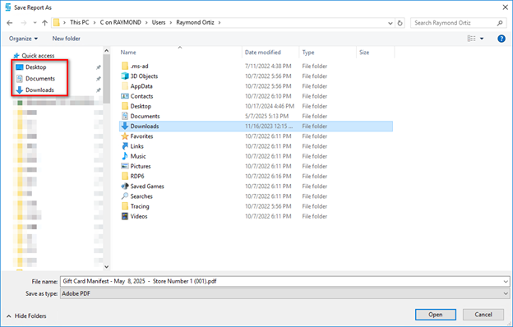
Task: Select the Links folder icon
Action: 125,146
